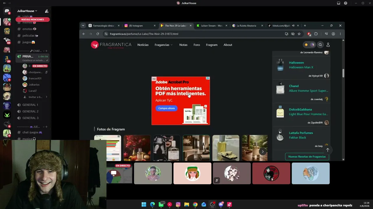Open TikTok from the taskbar
Viewport: 373px width, 209px height.
[229, 204]
